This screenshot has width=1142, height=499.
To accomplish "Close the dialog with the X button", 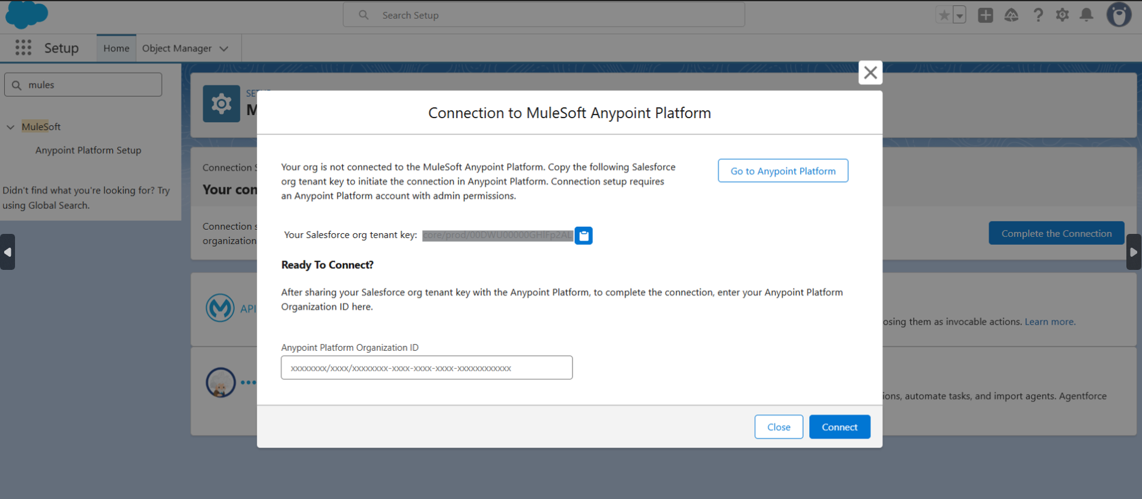I will click(x=870, y=73).
